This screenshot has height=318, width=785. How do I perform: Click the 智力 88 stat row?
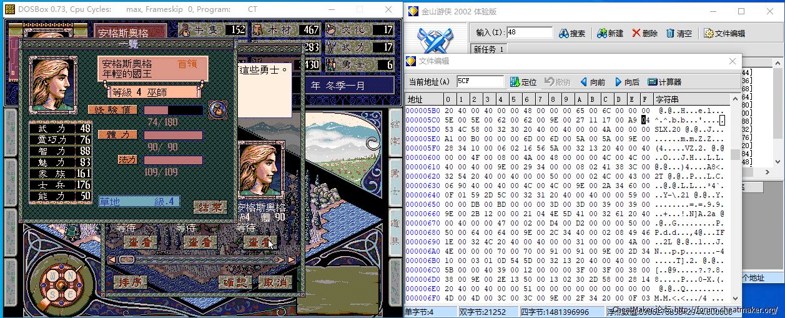point(61,151)
